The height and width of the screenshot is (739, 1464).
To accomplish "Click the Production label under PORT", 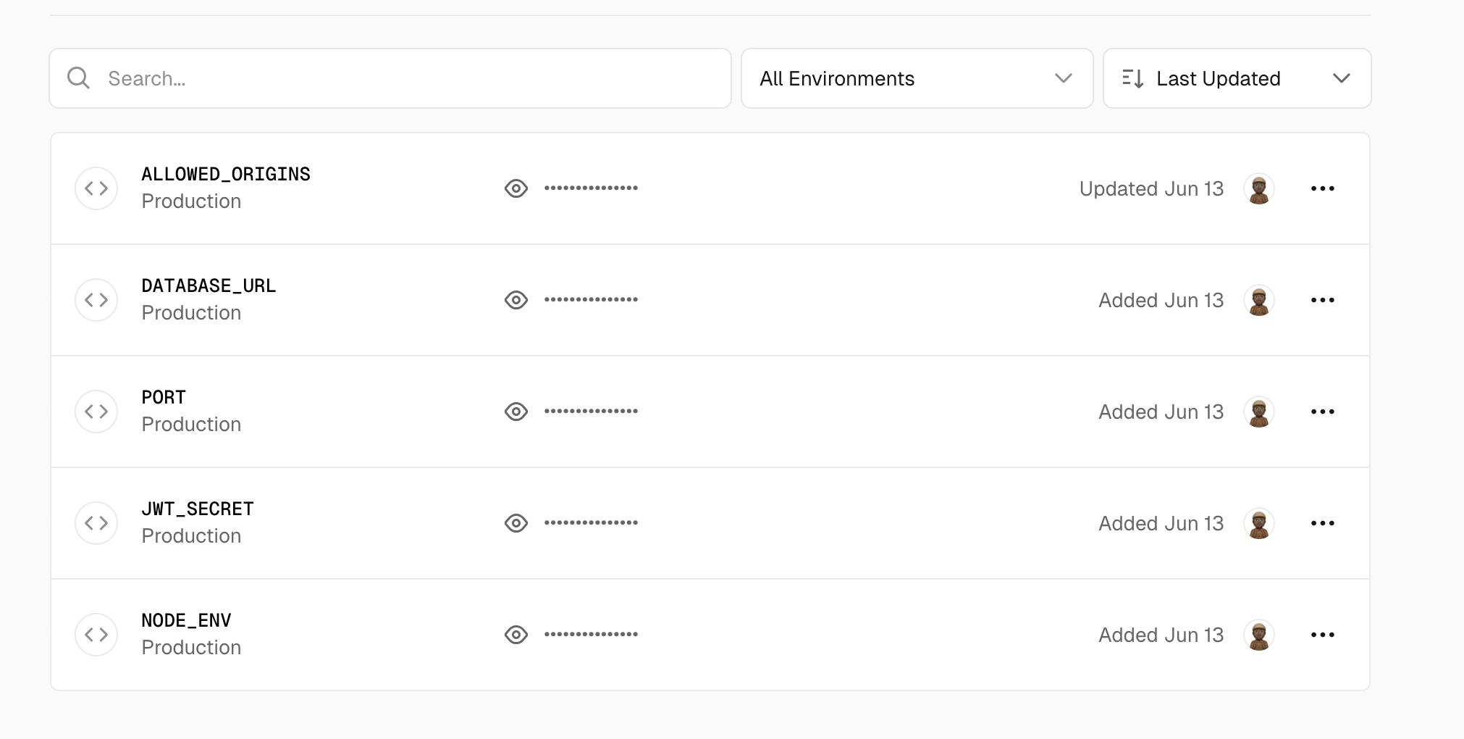I will point(191,425).
